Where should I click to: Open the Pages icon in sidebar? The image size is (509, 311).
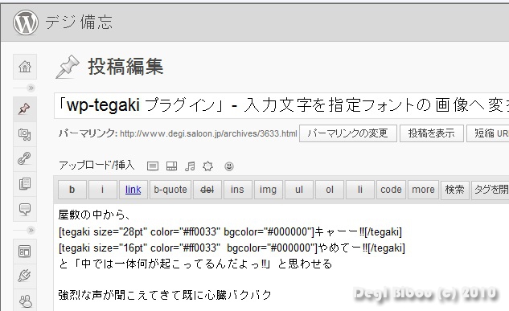tap(25, 183)
